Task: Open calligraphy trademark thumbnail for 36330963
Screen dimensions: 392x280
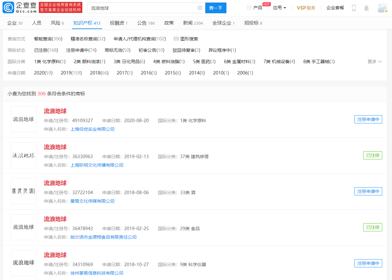Action: [24, 155]
